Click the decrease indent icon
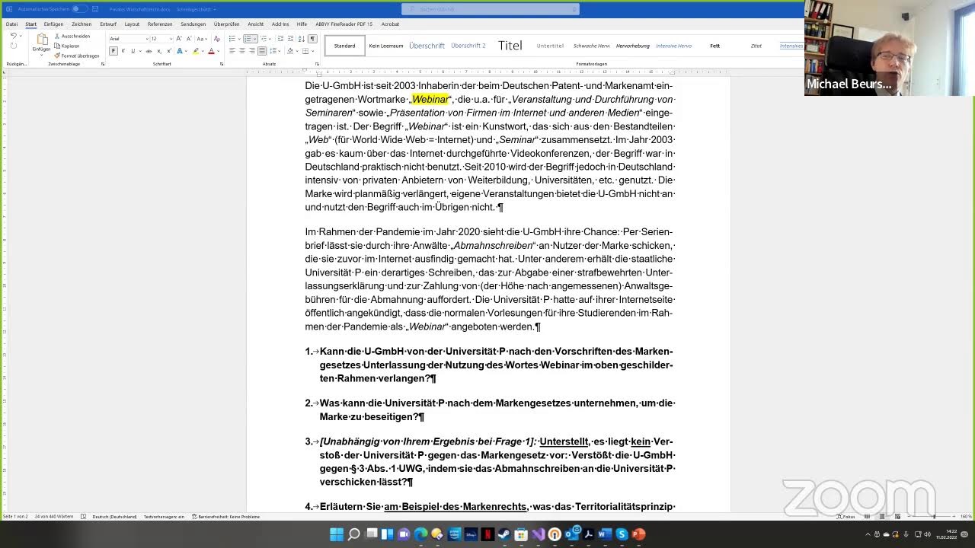Image resolution: width=975 pixels, height=548 pixels. pyautogui.click(x=280, y=39)
